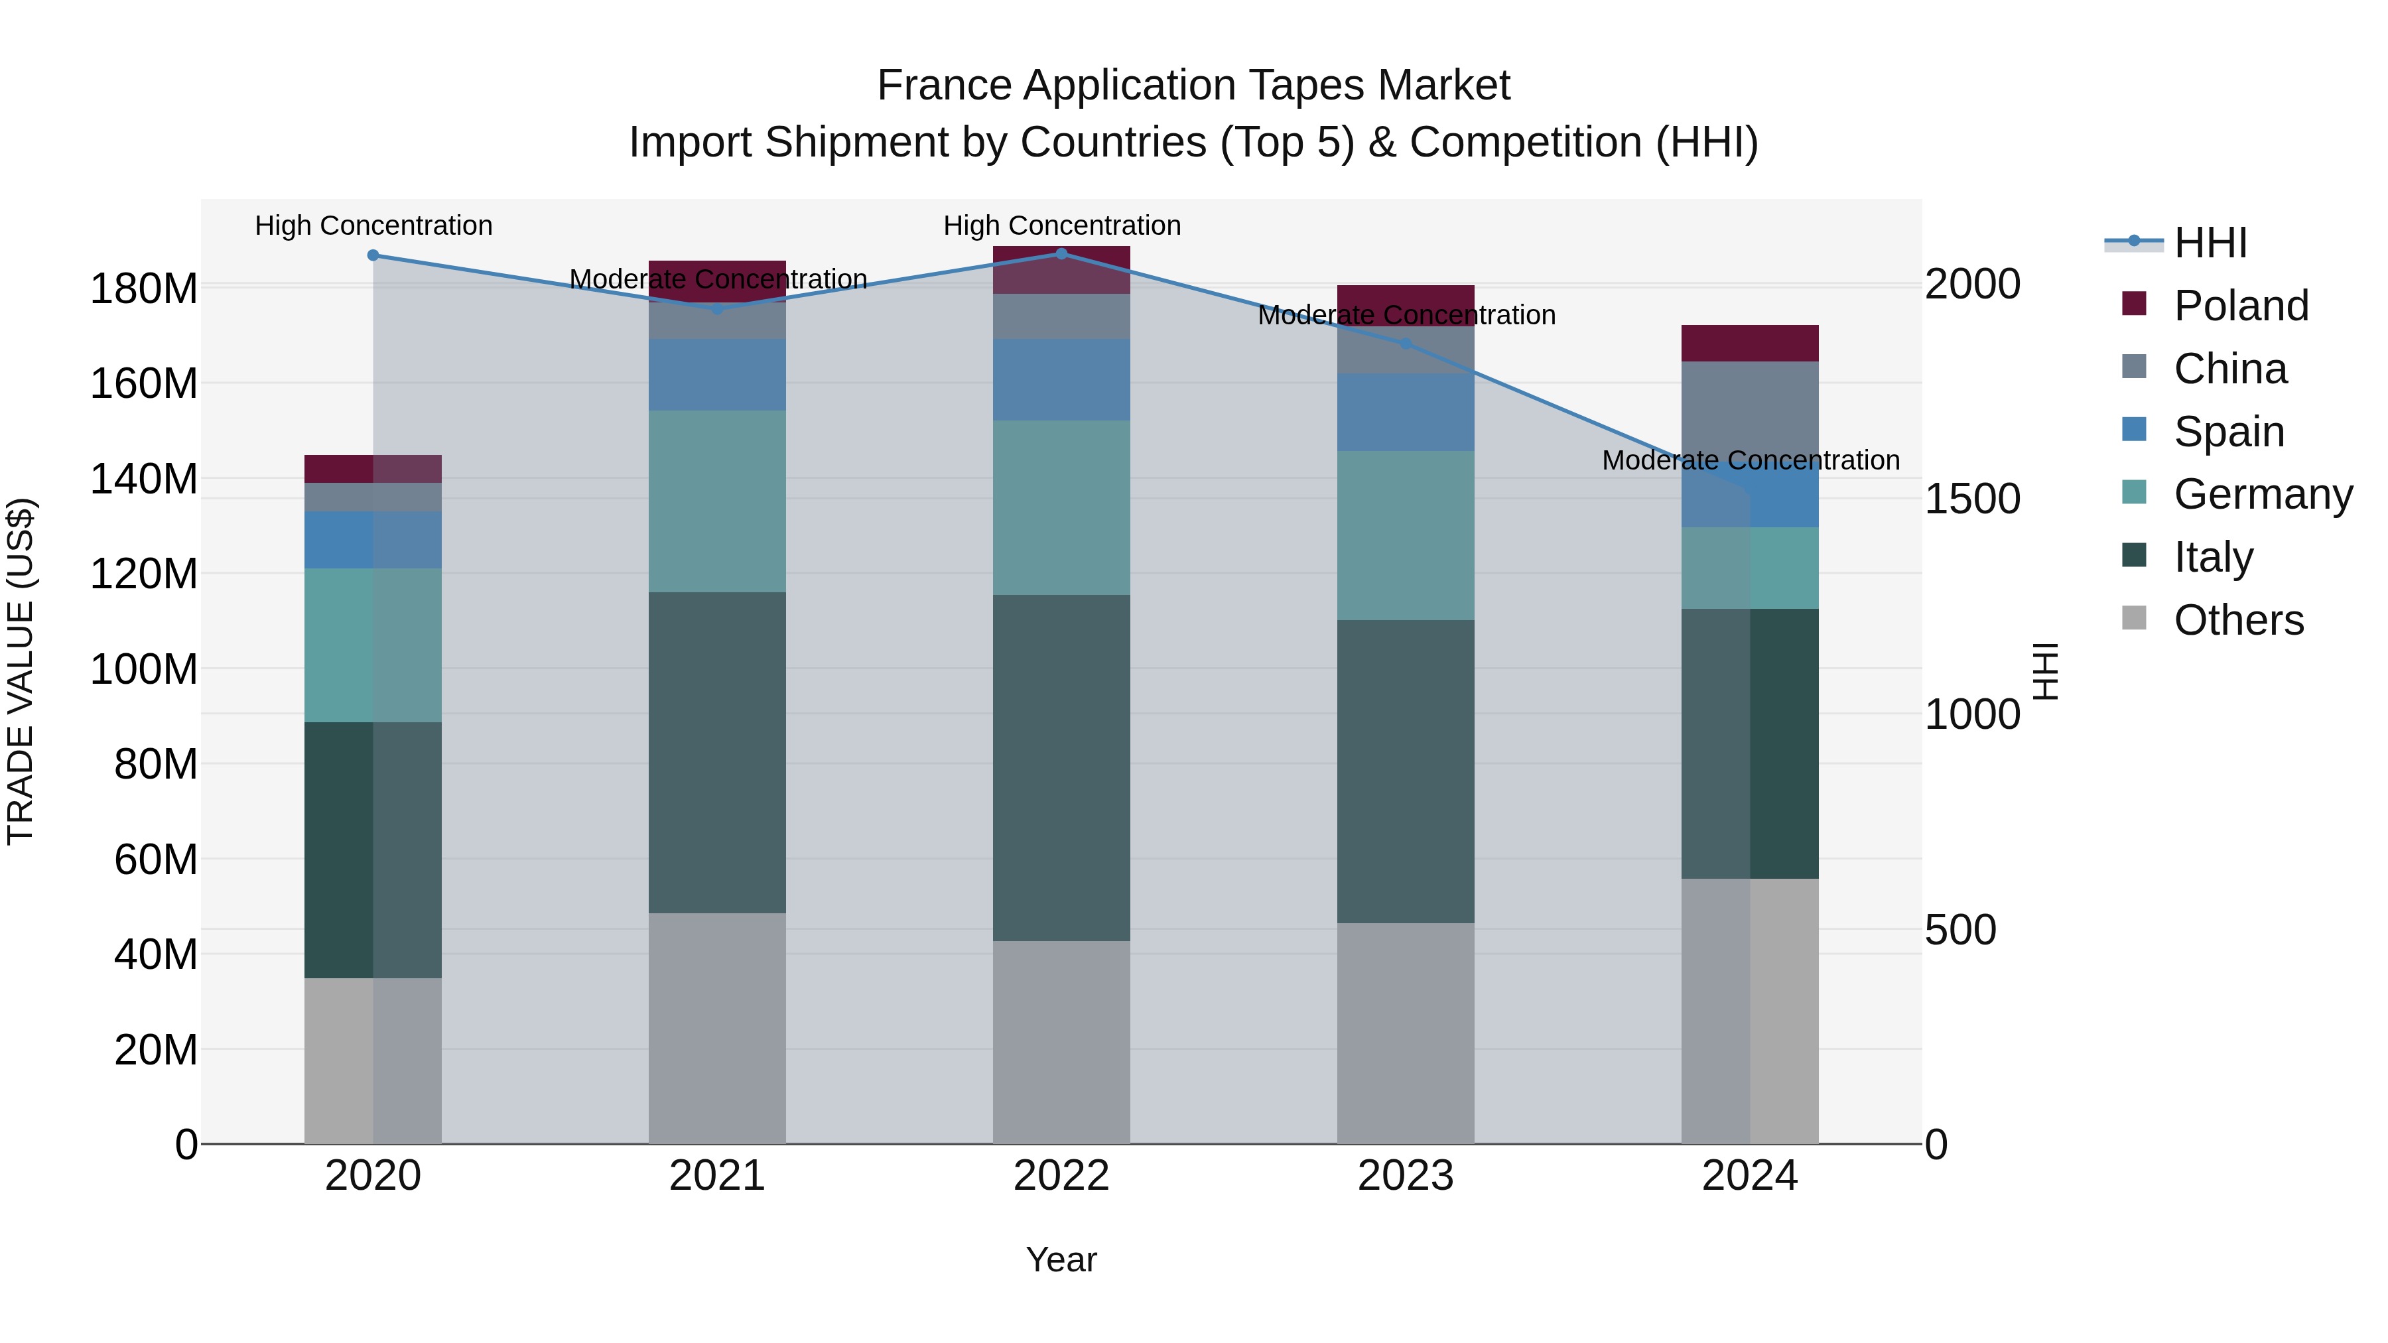The width and height of the screenshot is (2388, 1343).
Task: Toggle China series in the legend
Action: pyautogui.click(x=2204, y=368)
